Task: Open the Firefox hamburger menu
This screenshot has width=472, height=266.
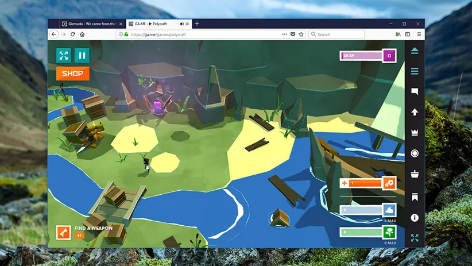Action: click(x=419, y=34)
